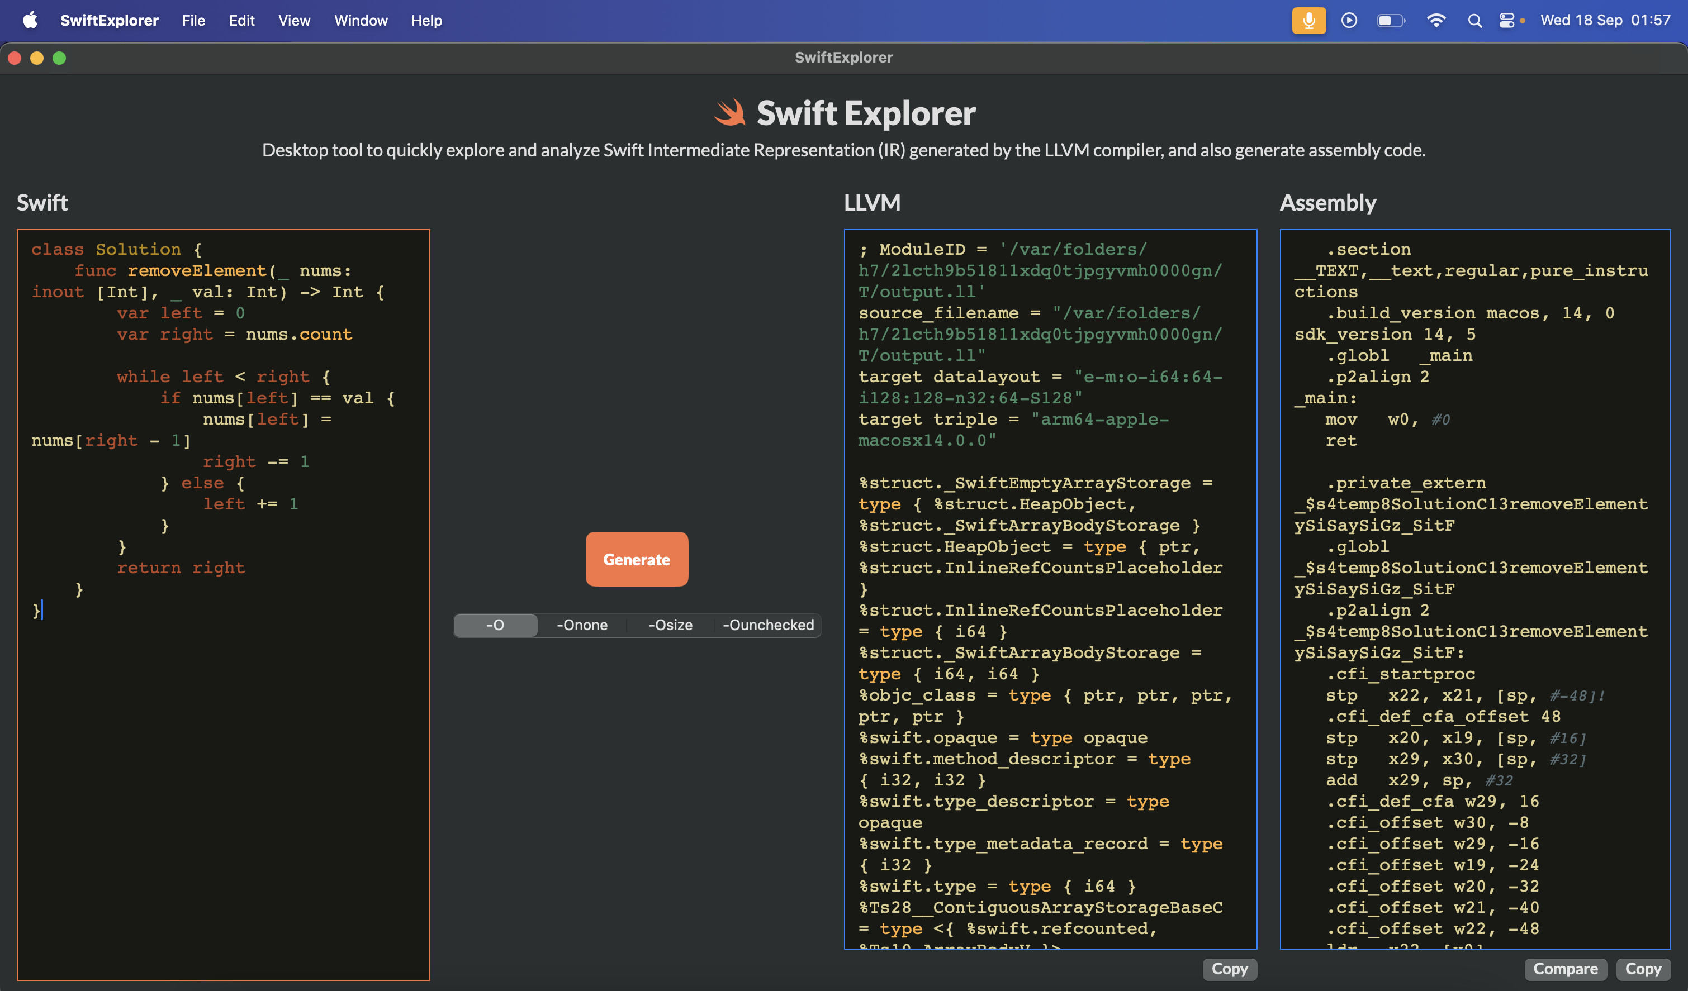Click the 'Swift Explorer' title heading
Image resolution: width=1688 pixels, height=991 pixels.
tap(865, 112)
